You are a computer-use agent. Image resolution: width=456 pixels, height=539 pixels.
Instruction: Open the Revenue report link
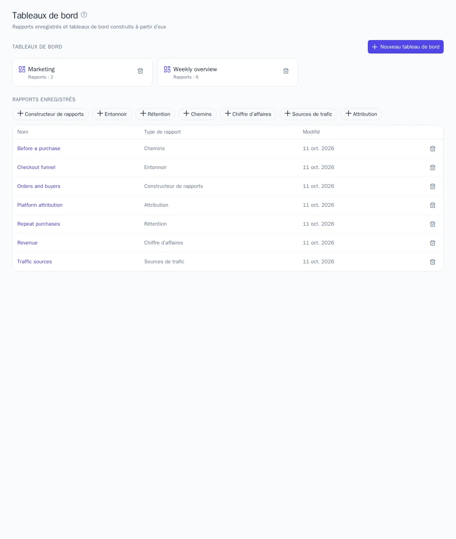[x=27, y=243]
